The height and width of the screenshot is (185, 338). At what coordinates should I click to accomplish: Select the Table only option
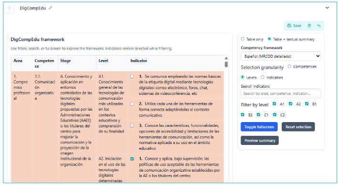[243, 39]
